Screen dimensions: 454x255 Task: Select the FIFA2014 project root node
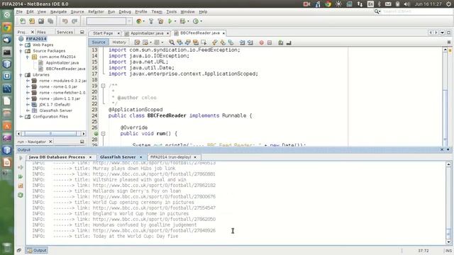coord(36,39)
